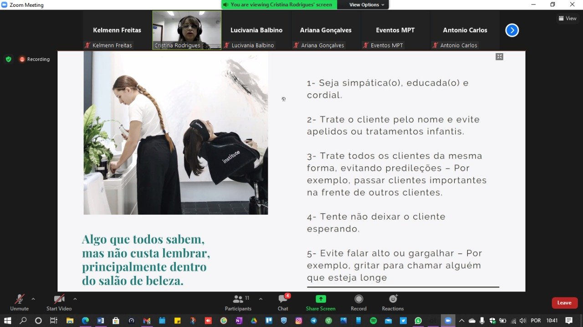Open the Participants list
The width and height of the screenshot is (583, 327).
[238, 302]
